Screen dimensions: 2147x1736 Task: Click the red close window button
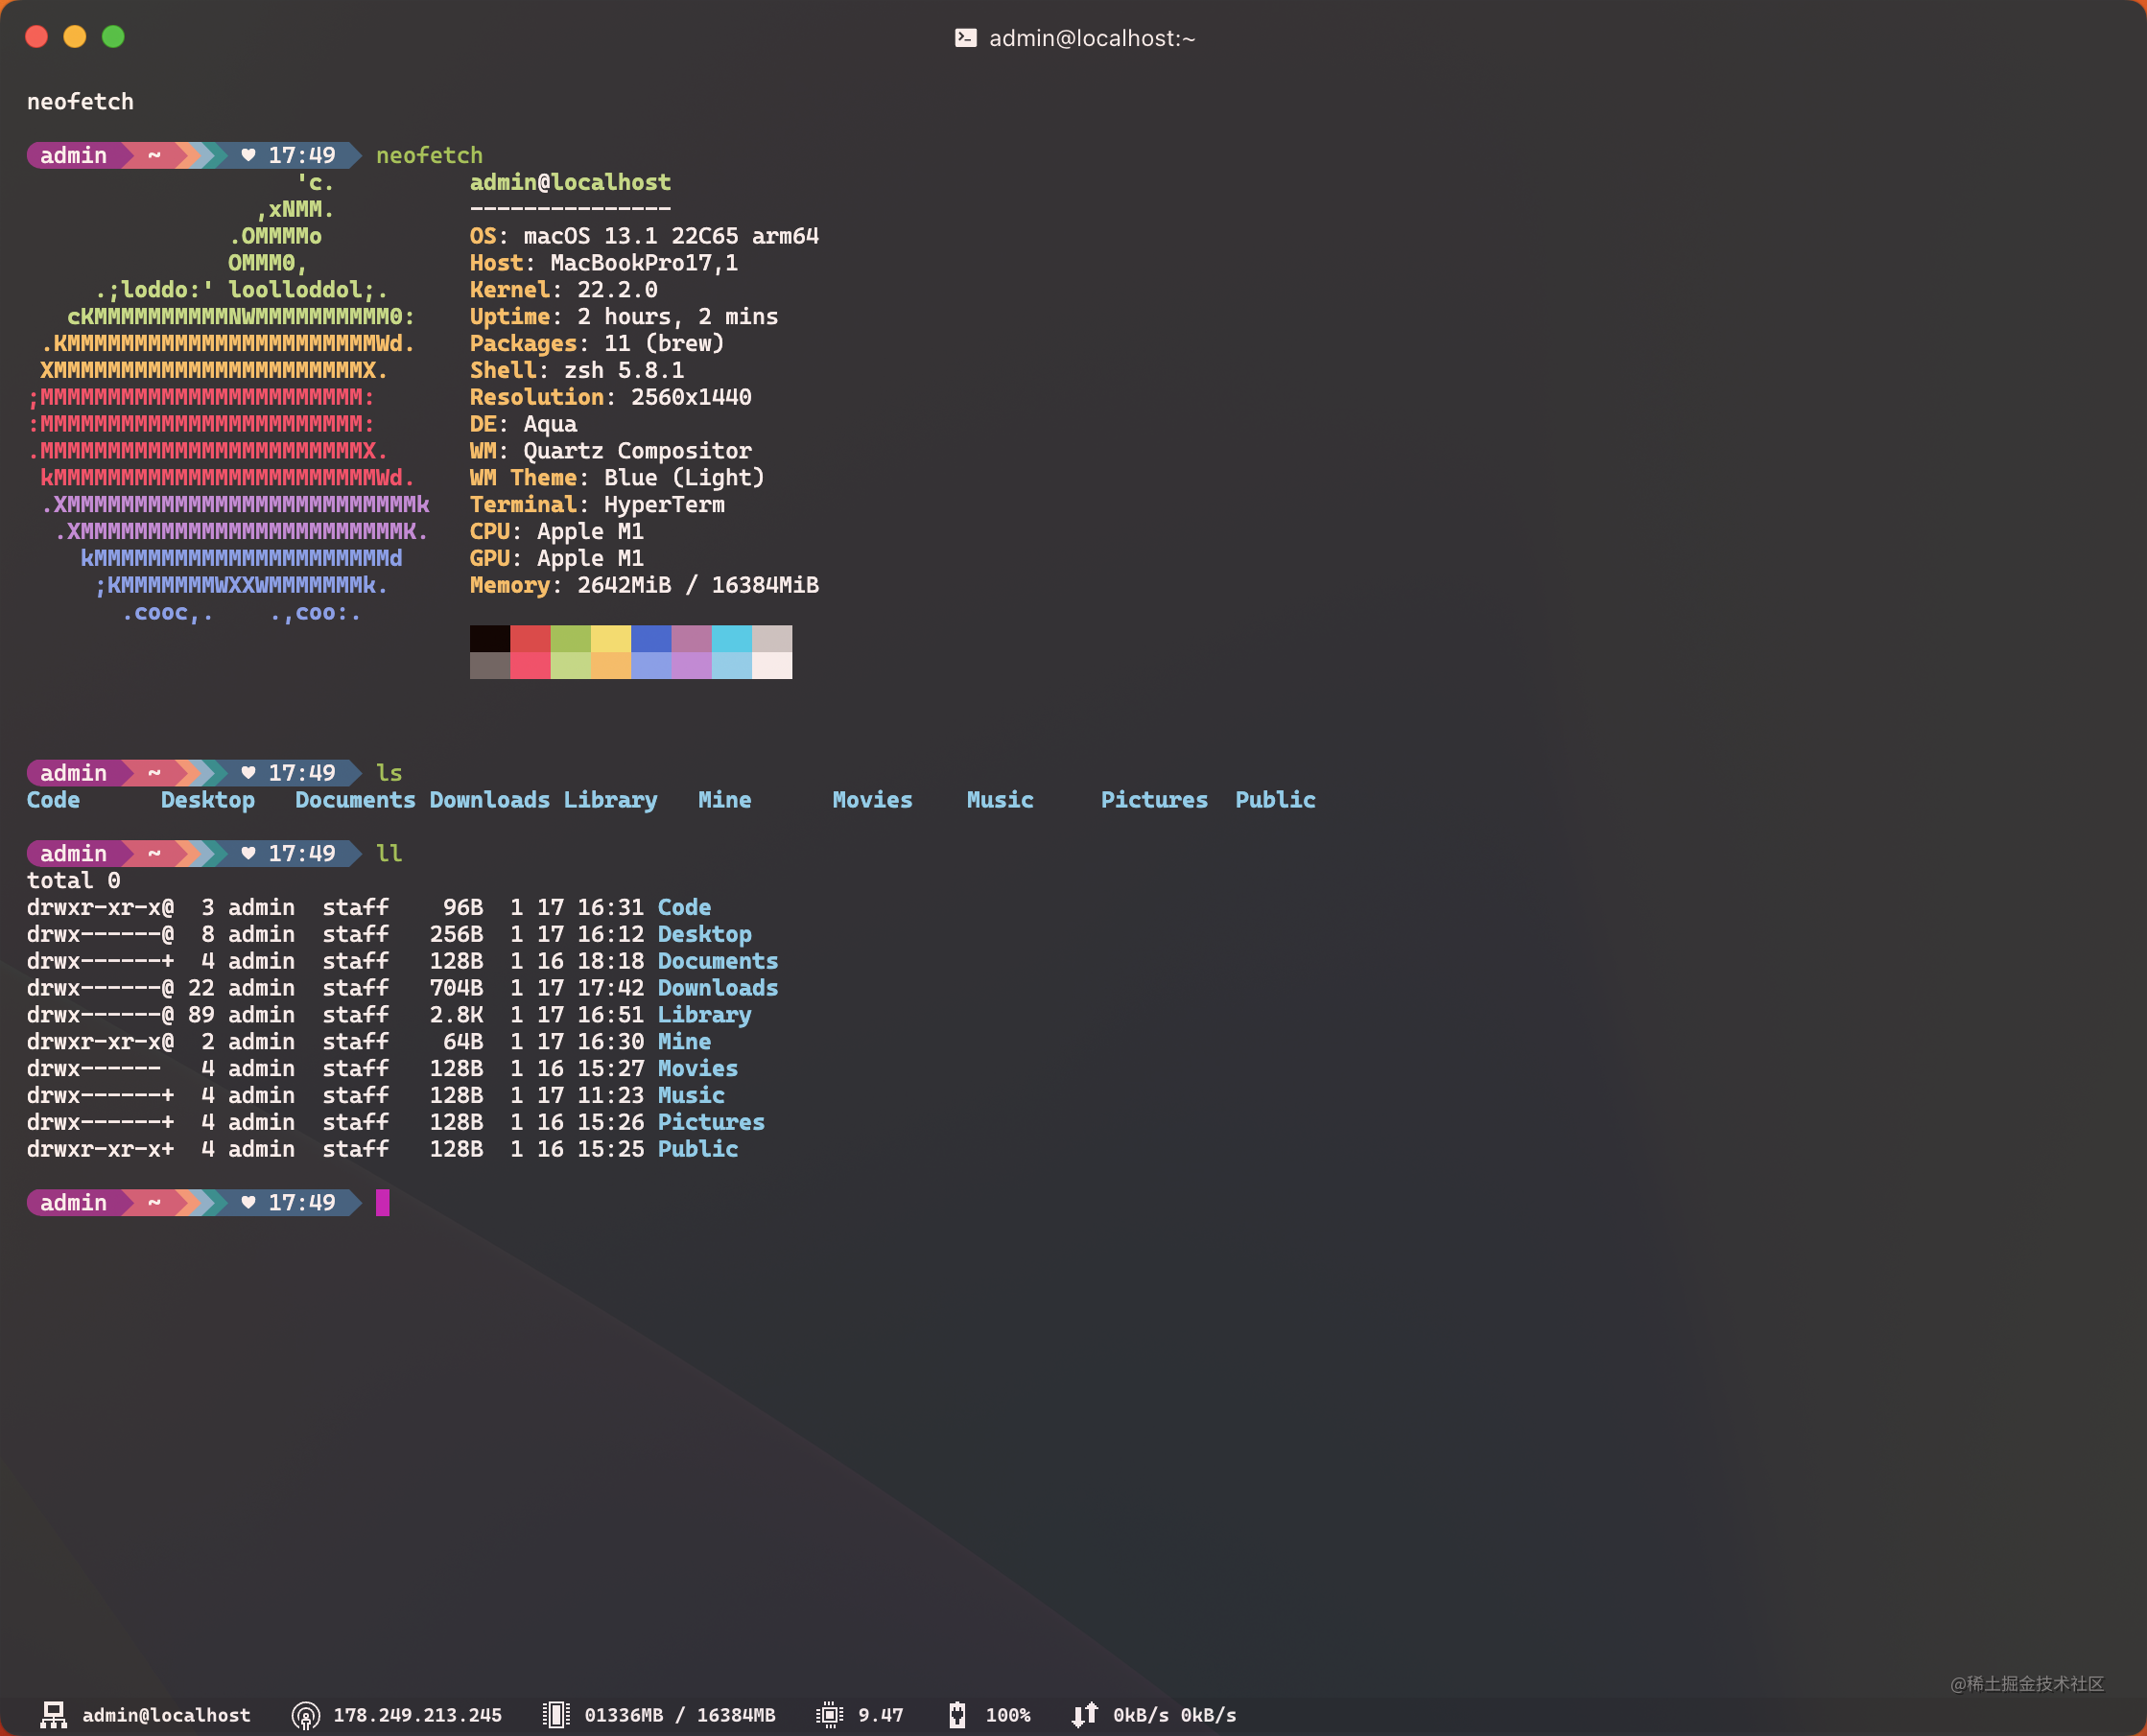(x=37, y=37)
